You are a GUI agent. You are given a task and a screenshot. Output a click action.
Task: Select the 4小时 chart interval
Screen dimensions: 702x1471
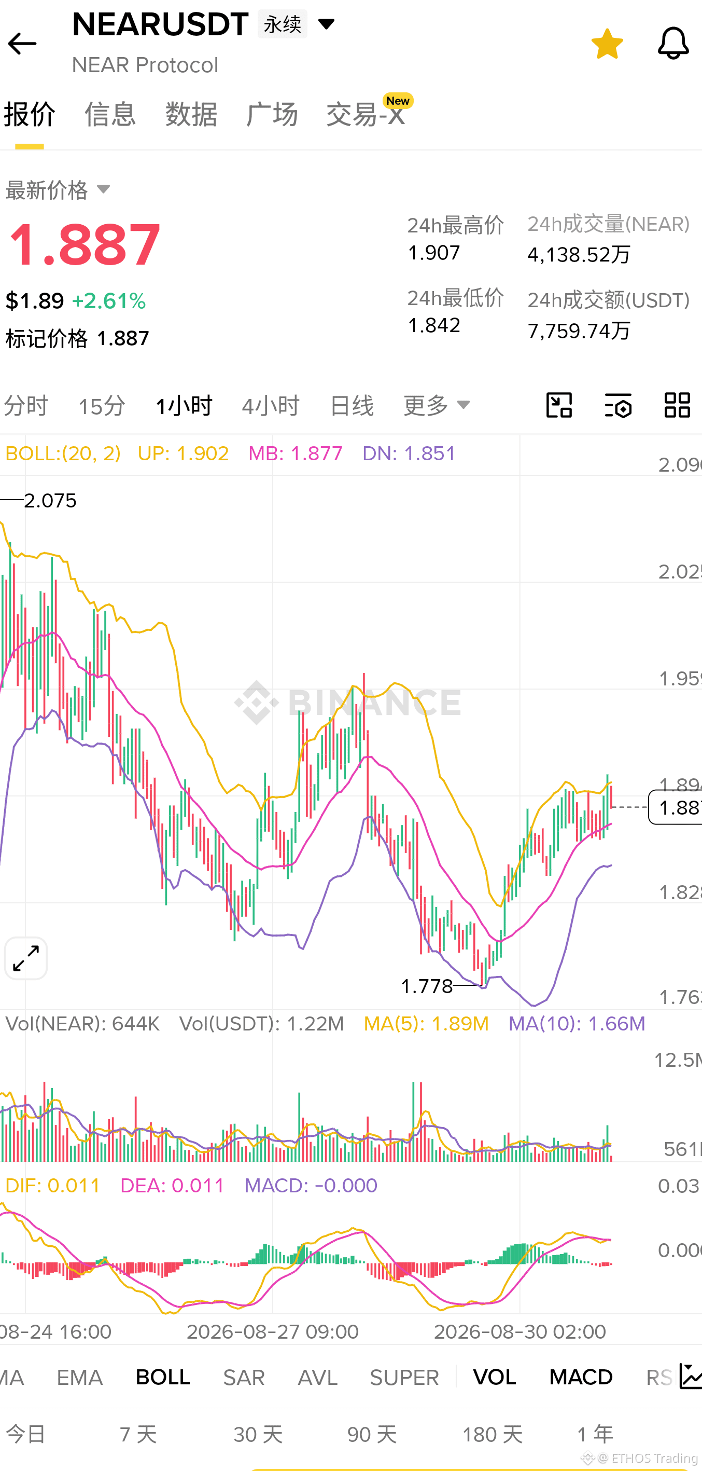coord(271,406)
